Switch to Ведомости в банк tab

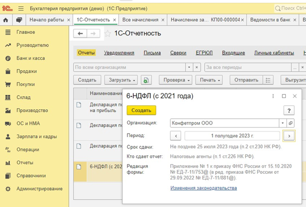click(x=270, y=20)
